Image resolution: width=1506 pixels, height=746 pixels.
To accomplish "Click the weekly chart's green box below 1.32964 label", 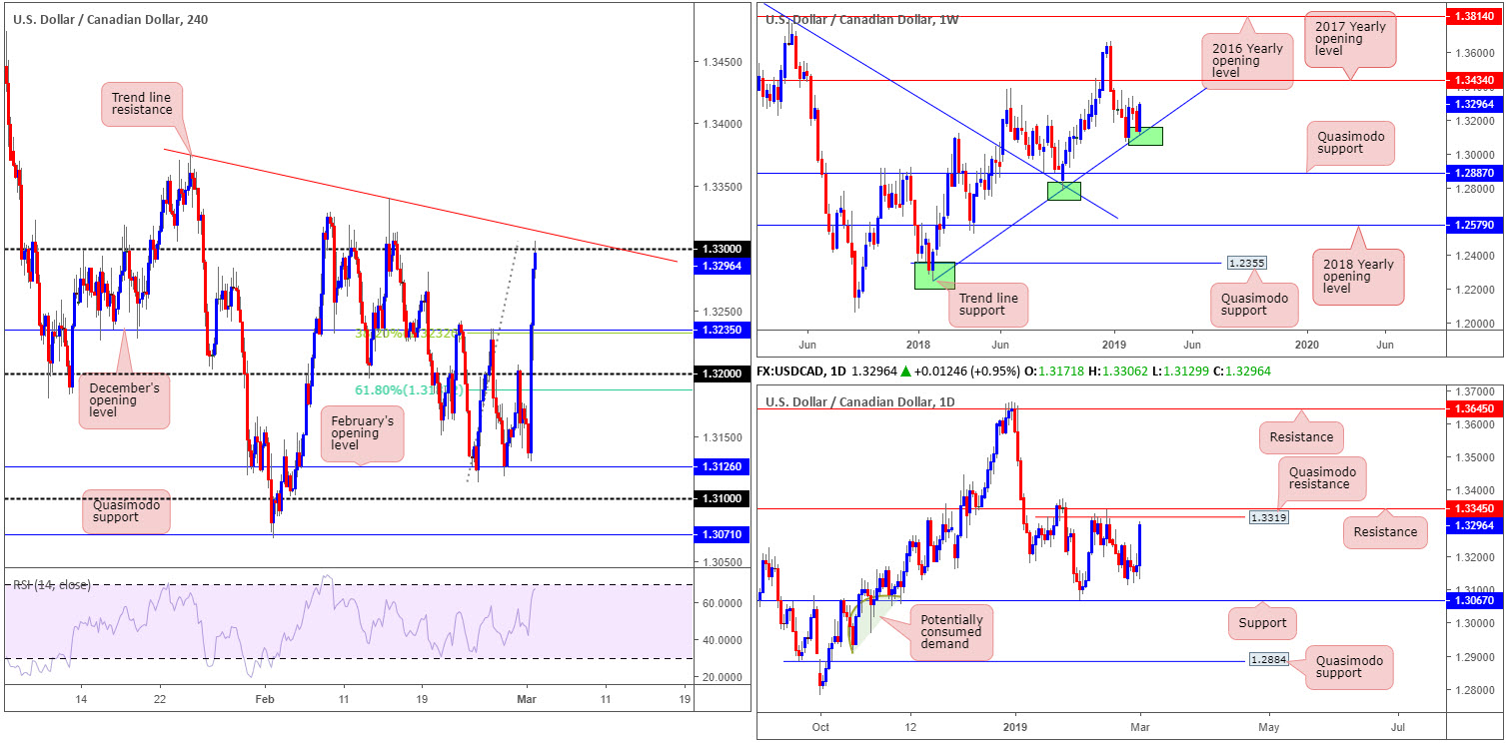I will click(1145, 136).
